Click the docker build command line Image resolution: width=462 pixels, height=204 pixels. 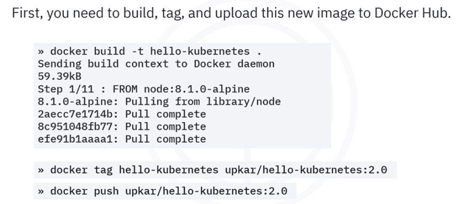point(149,51)
